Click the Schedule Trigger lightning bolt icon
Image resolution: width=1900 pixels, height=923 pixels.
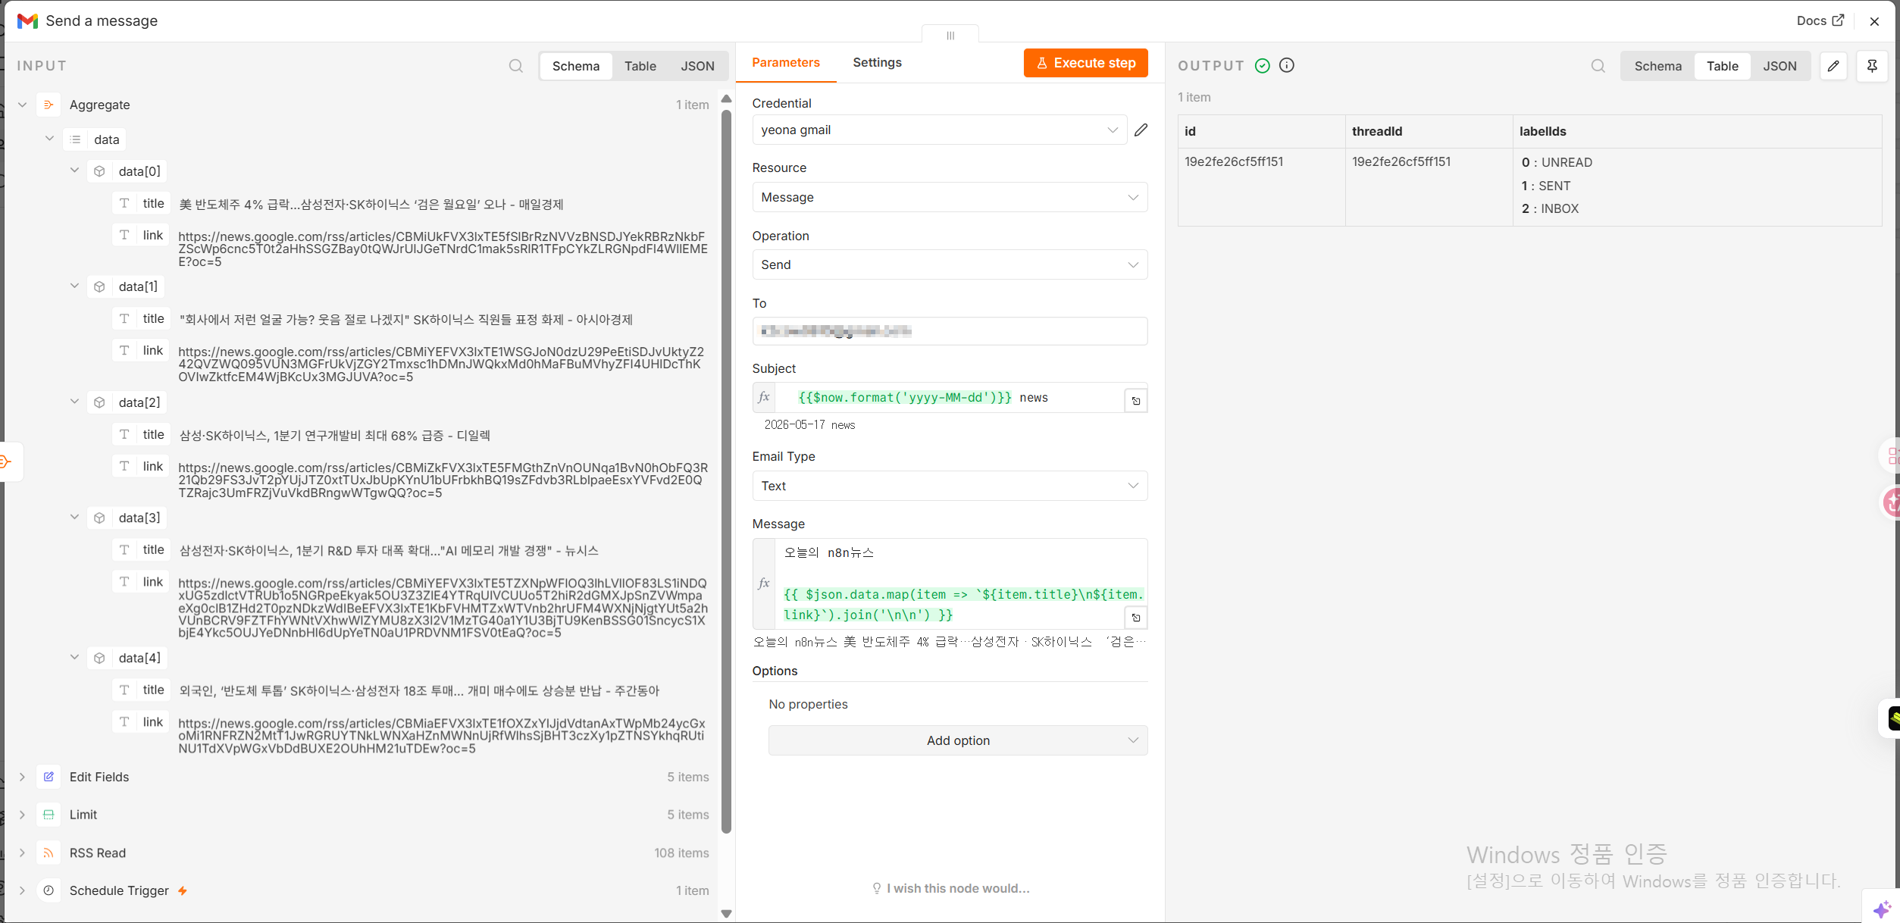183,890
